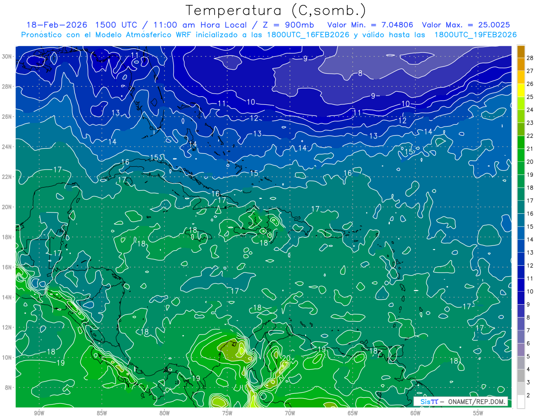Click the "14N" latitude axis label
This screenshot has height=419, width=542.
pos(7,297)
